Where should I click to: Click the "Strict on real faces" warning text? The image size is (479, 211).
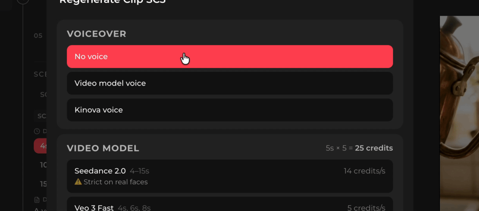tap(116, 182)
